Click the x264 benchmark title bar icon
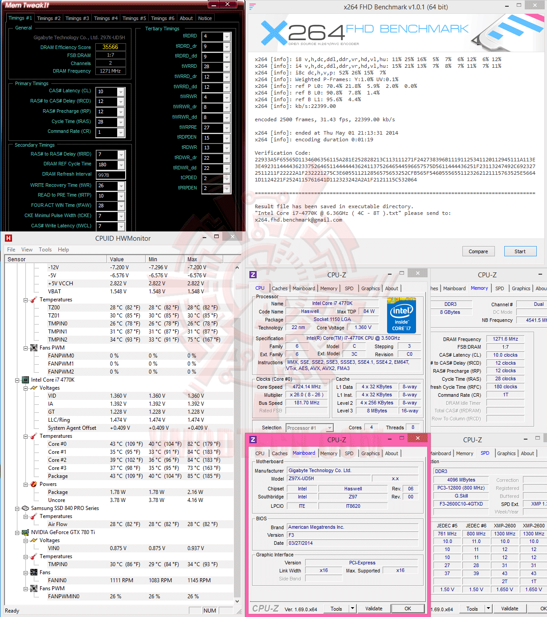 coord(252,7)
